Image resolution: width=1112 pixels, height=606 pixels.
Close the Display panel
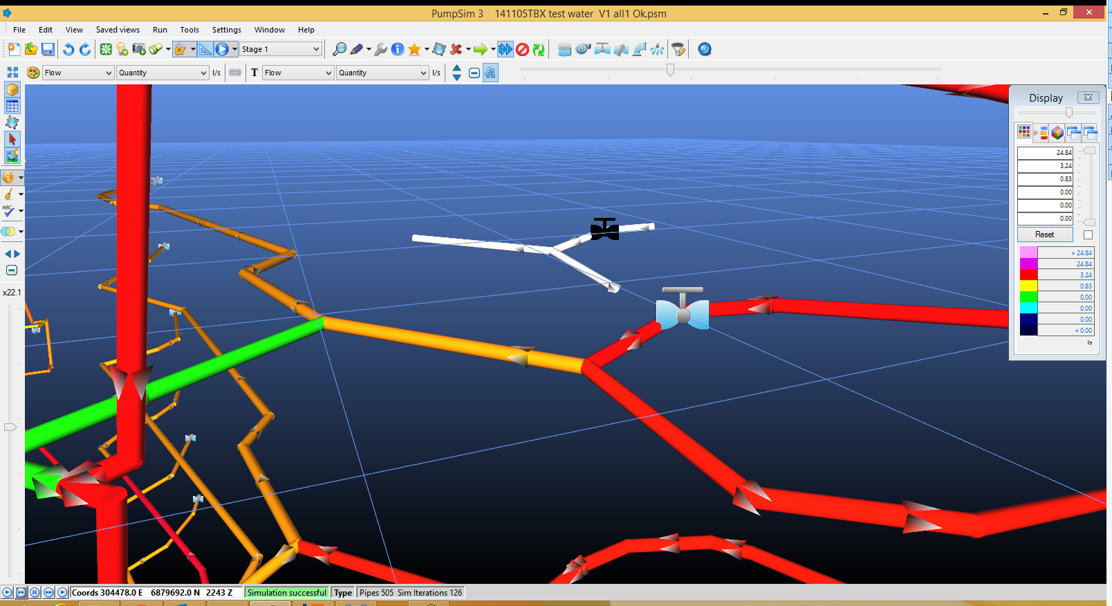click(1088, 98)
